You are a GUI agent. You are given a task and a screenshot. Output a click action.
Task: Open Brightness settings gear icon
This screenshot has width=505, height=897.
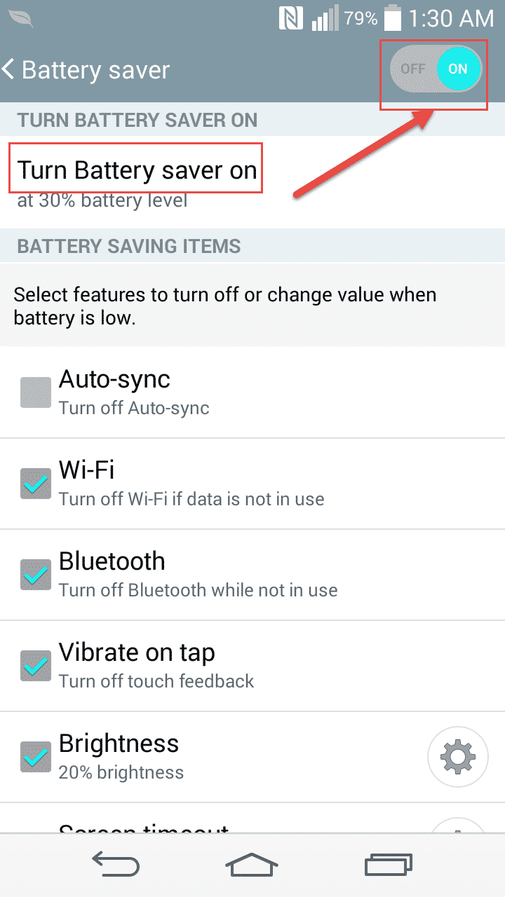click(x=457, y=757)
